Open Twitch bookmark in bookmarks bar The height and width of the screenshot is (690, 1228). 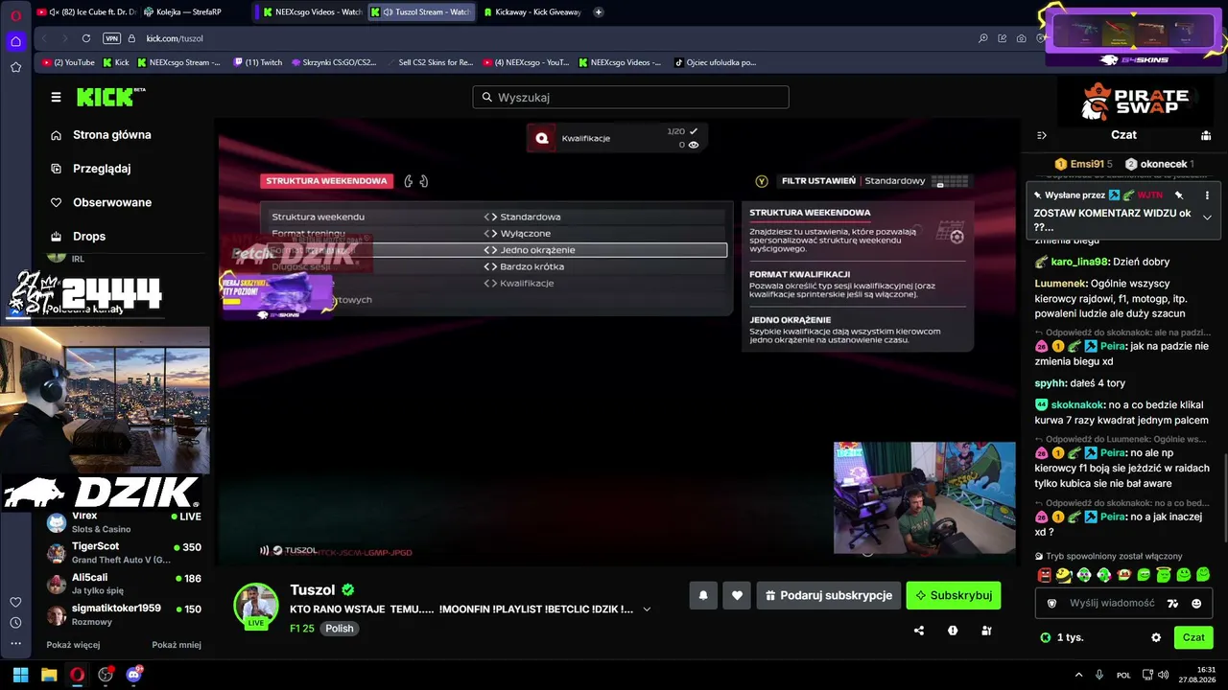(x=258, y=62)
